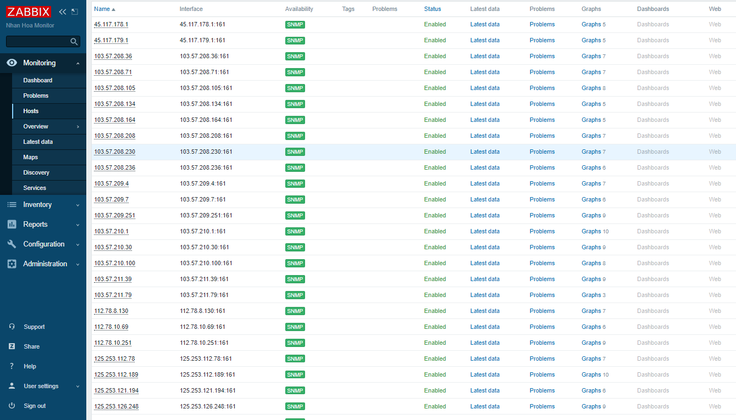This screenshot has width=736, height=420.
Task: Open host 103.57.208.230 name link
Action: tap(114, 152)
